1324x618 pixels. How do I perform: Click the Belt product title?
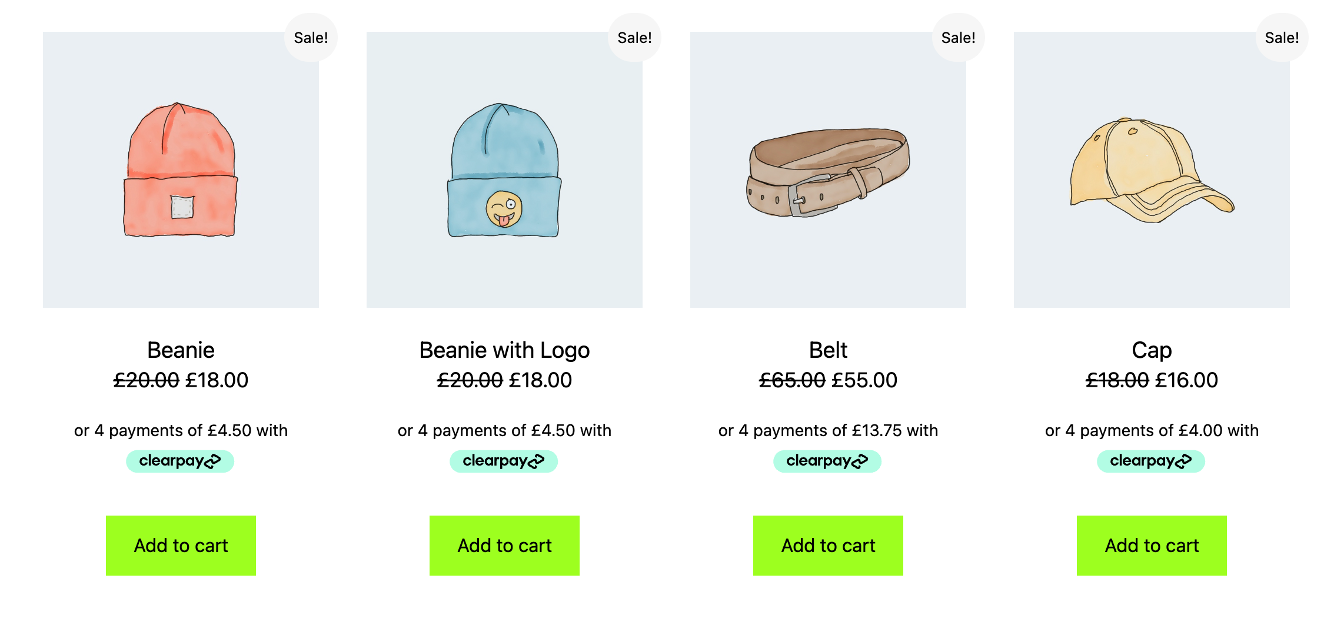(x=828, y=350)
